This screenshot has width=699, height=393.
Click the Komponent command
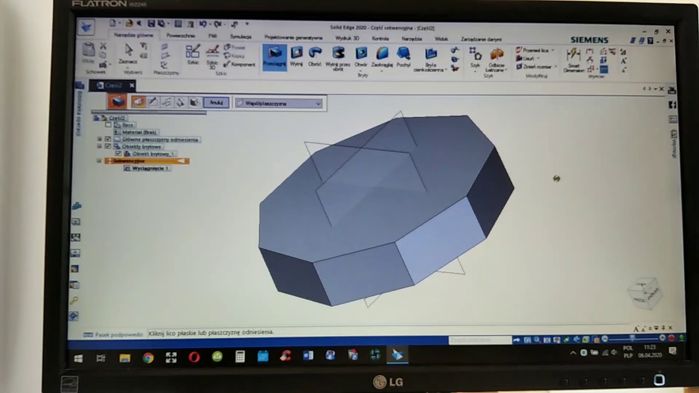click(x=240, y=64)
